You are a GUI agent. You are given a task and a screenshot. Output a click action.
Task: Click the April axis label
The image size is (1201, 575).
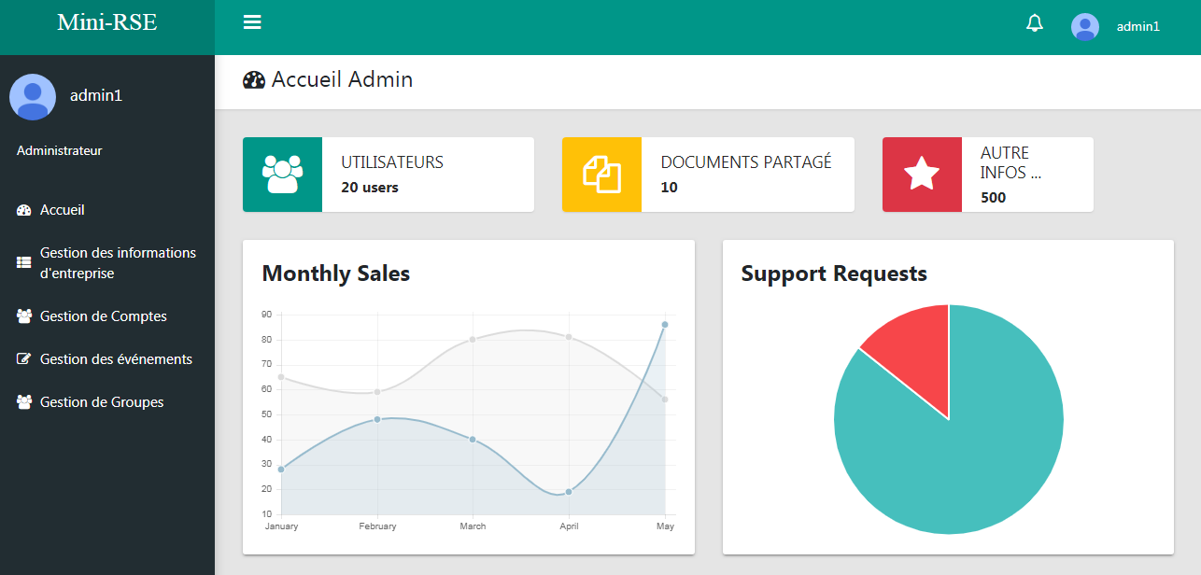click(569, 526)
